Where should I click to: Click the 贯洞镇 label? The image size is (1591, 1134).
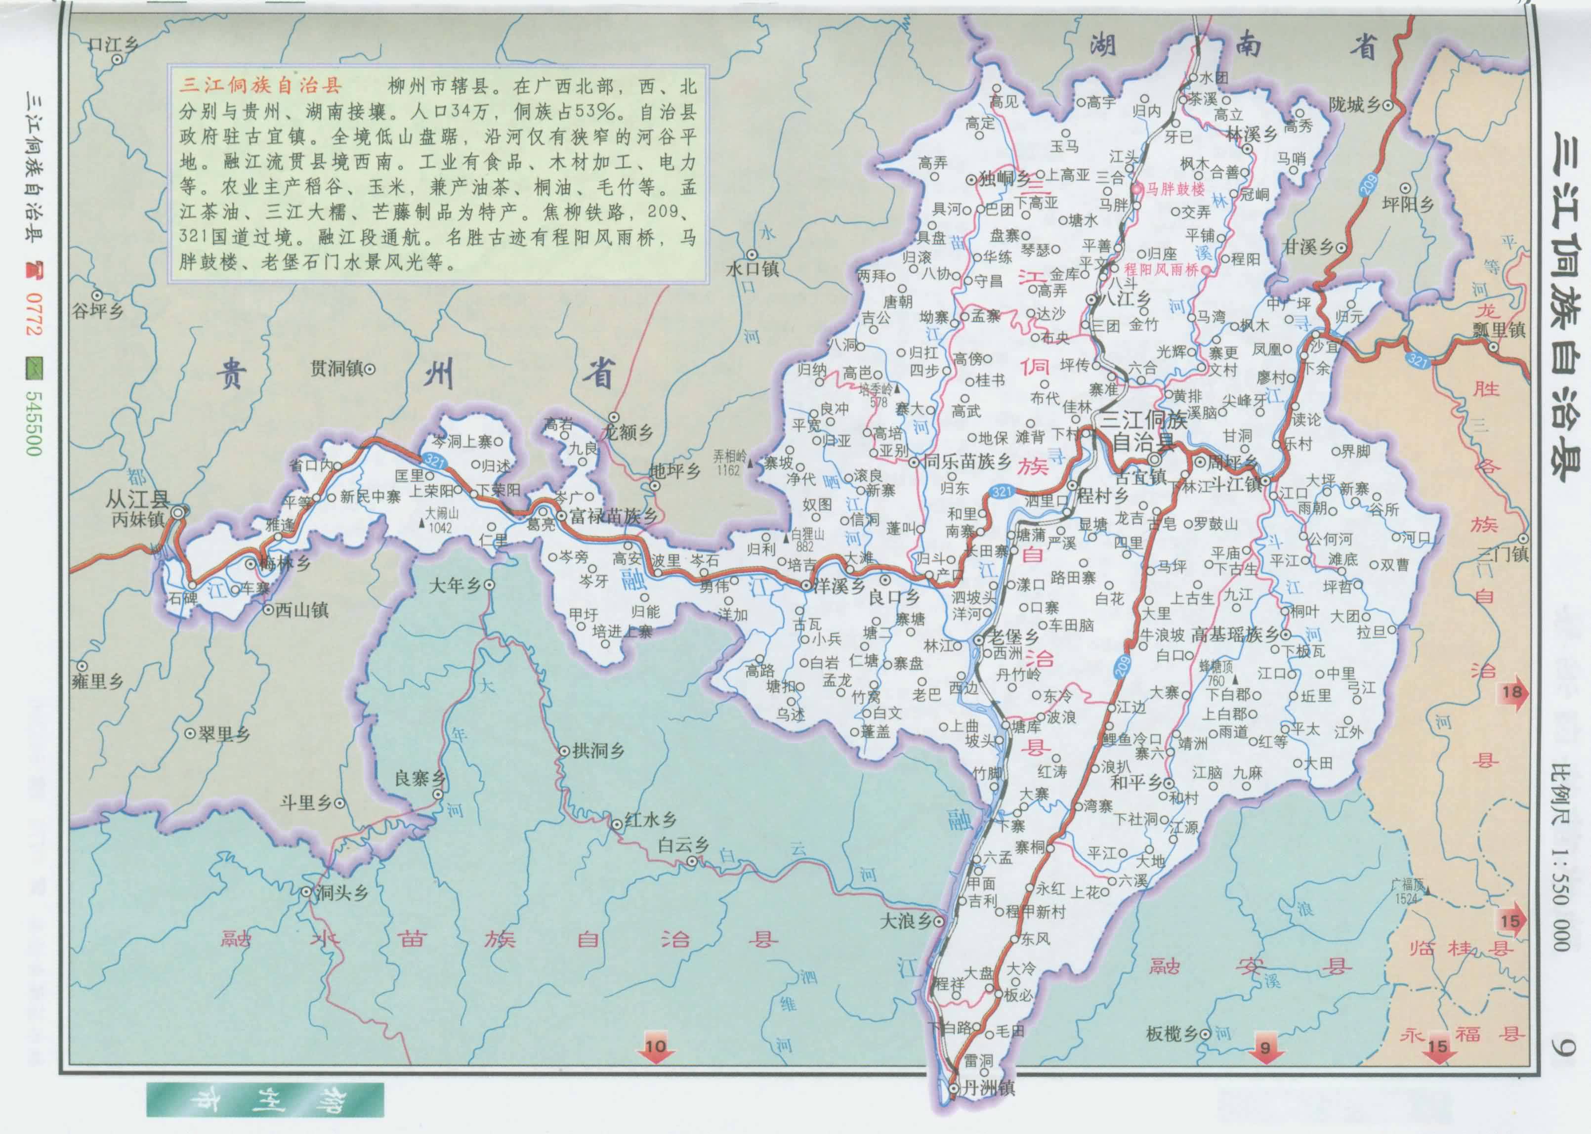pos(337,368)
